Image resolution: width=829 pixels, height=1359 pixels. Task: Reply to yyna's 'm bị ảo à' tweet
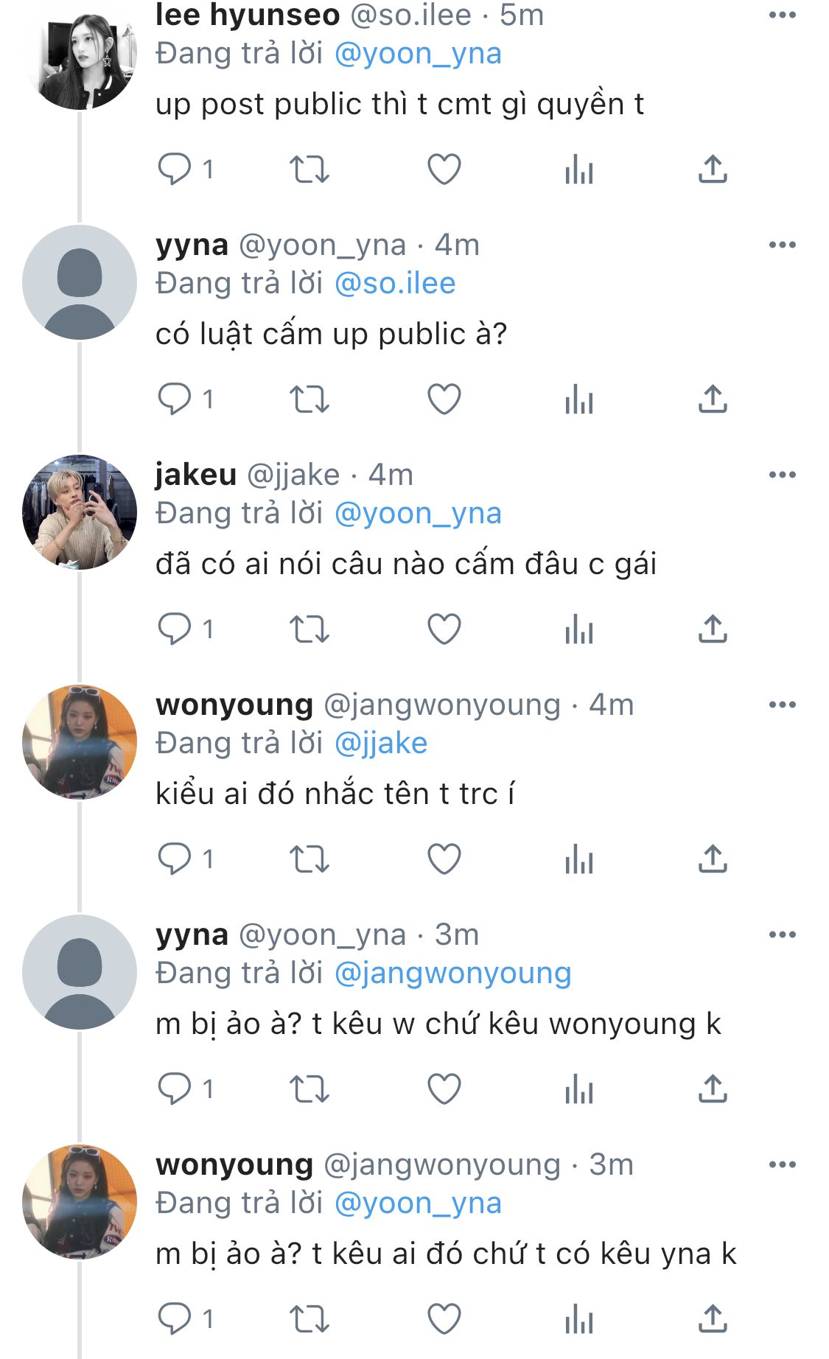coord(175,1089)
